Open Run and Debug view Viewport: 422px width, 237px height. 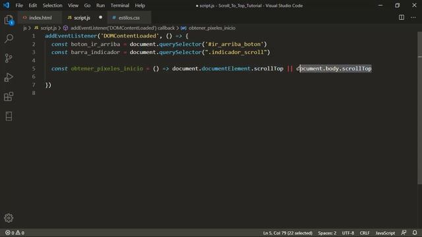[9, 78]
